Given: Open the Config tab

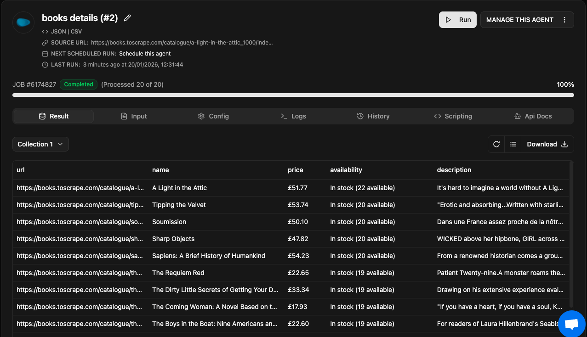Looking at the screenshot, I should pyautogui.click(x=213, y=116).
